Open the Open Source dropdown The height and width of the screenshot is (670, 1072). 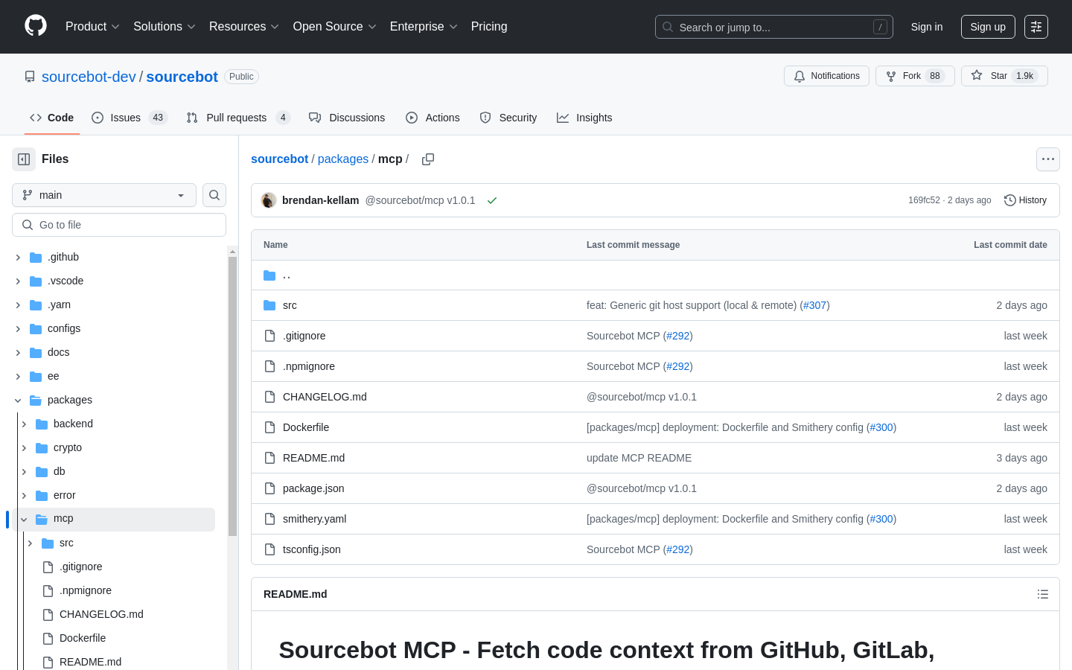(x=335, y=27)
